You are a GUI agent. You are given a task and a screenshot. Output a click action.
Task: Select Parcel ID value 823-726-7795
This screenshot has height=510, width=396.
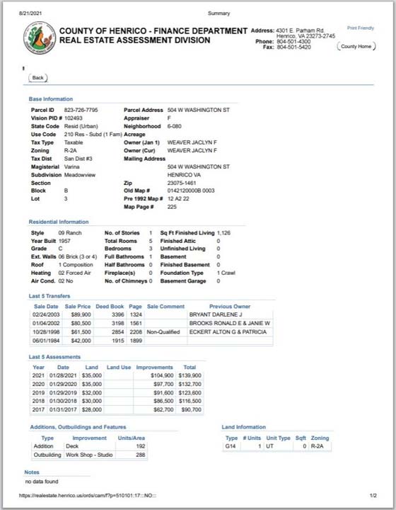pyautogui.click(x=81, y=110)
